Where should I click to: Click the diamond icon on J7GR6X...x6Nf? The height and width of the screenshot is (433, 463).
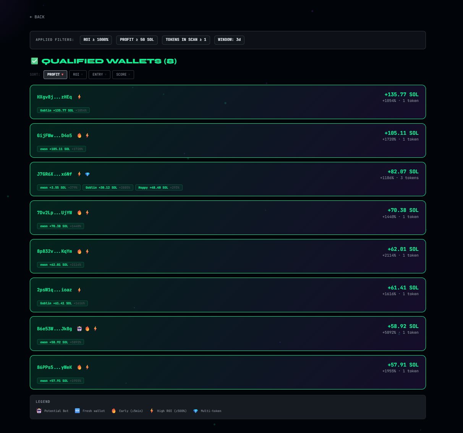tap(87, 174)
